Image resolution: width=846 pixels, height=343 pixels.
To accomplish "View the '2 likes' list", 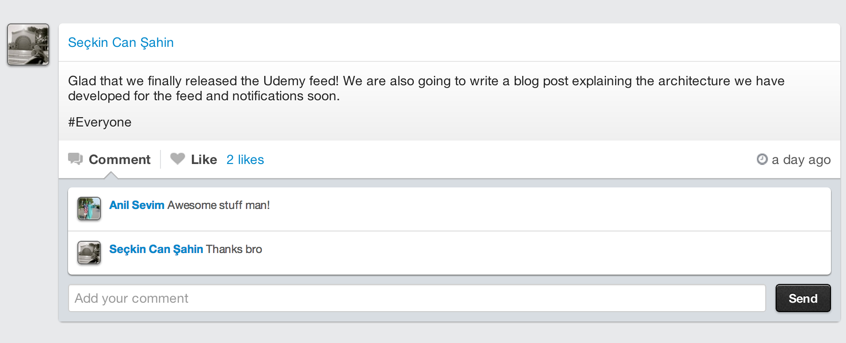I will pos(245,160).
